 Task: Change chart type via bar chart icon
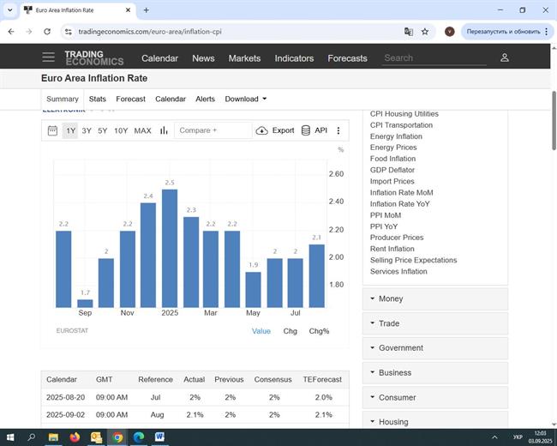pos(164,130)
